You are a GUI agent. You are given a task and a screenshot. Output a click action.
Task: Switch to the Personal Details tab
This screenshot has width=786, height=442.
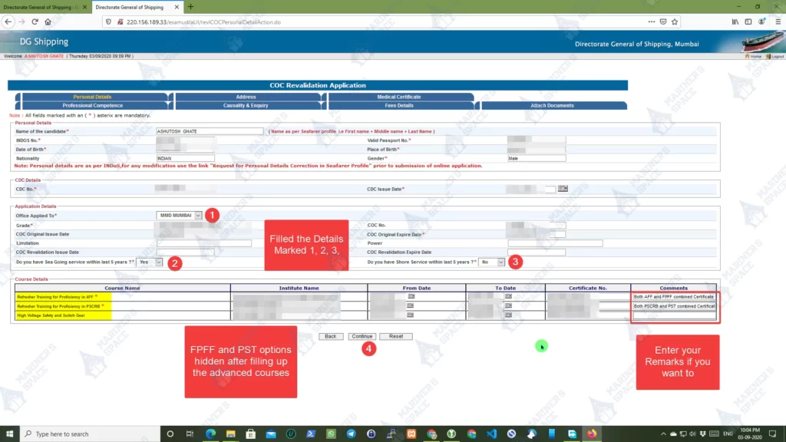click(92, 97)
